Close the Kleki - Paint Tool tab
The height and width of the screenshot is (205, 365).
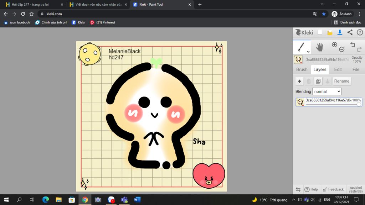point(190,4)
